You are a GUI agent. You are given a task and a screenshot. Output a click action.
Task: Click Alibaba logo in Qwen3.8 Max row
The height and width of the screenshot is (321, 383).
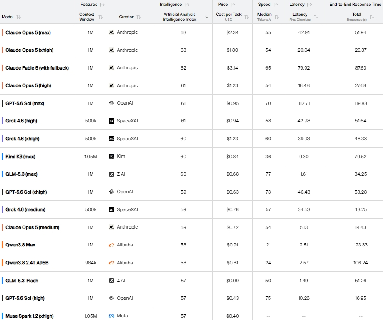tap(111, 245)
